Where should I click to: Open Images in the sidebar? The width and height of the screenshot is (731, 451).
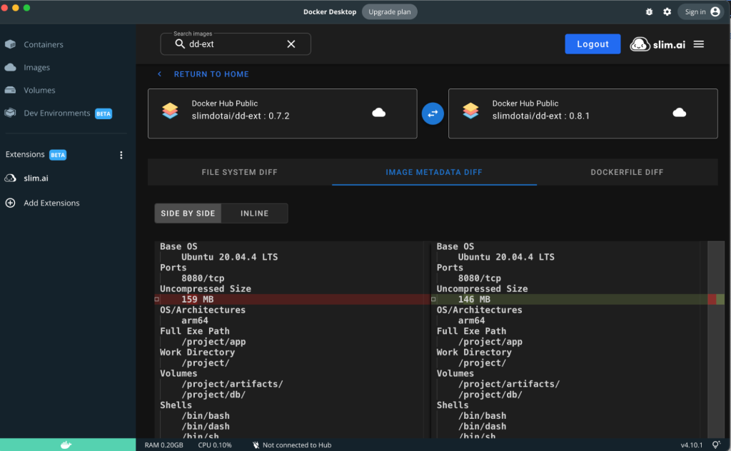pyautogui.click(x=36, y=67)
